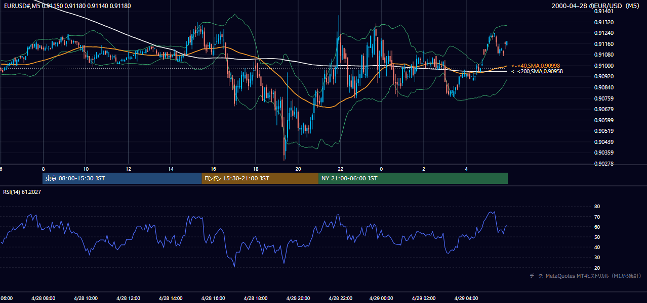Click the RSI 40 level label

(597, 247)
